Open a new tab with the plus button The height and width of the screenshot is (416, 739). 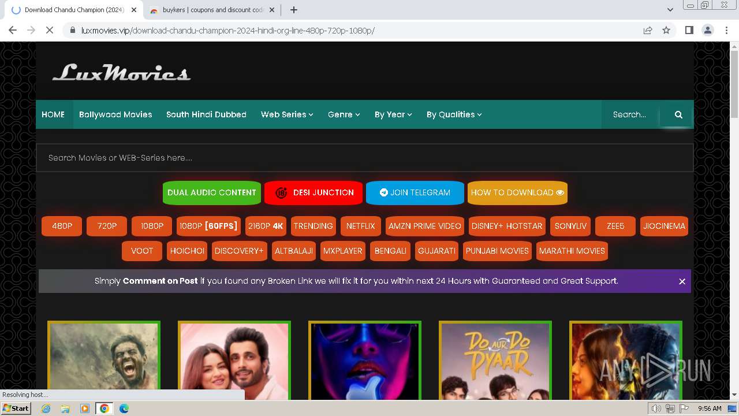click(293, 10)
